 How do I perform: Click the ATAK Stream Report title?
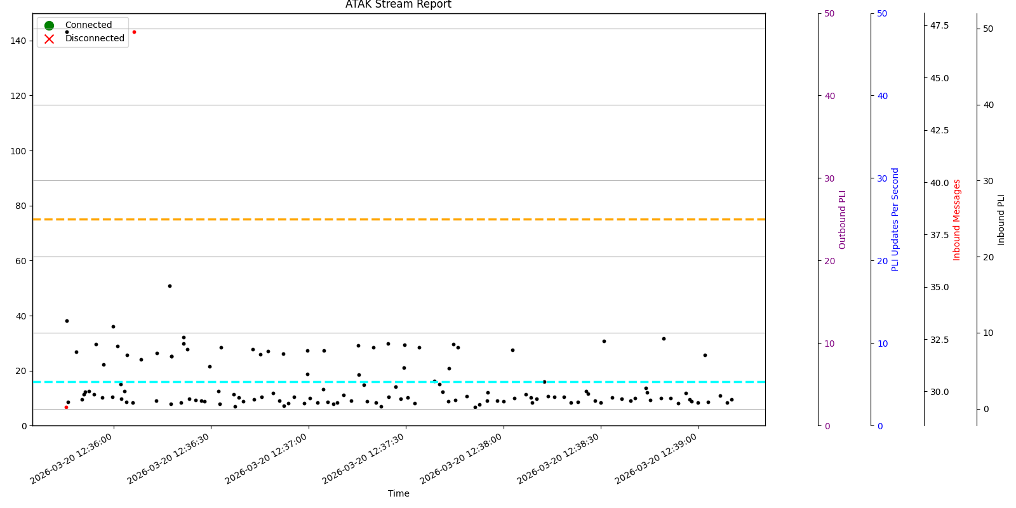click(398, 5)
